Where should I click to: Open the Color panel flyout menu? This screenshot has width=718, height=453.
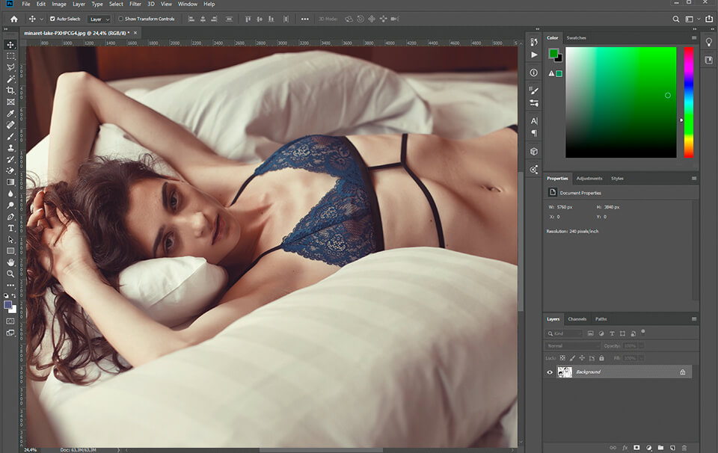[x=694, y=37]
